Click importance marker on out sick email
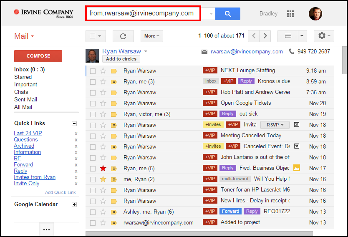 tap(114, 114)
